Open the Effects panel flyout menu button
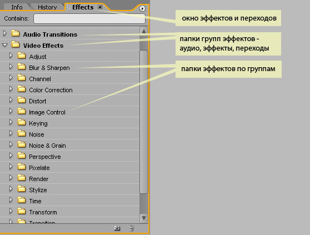The image size is (310, 235). (142, 8)
